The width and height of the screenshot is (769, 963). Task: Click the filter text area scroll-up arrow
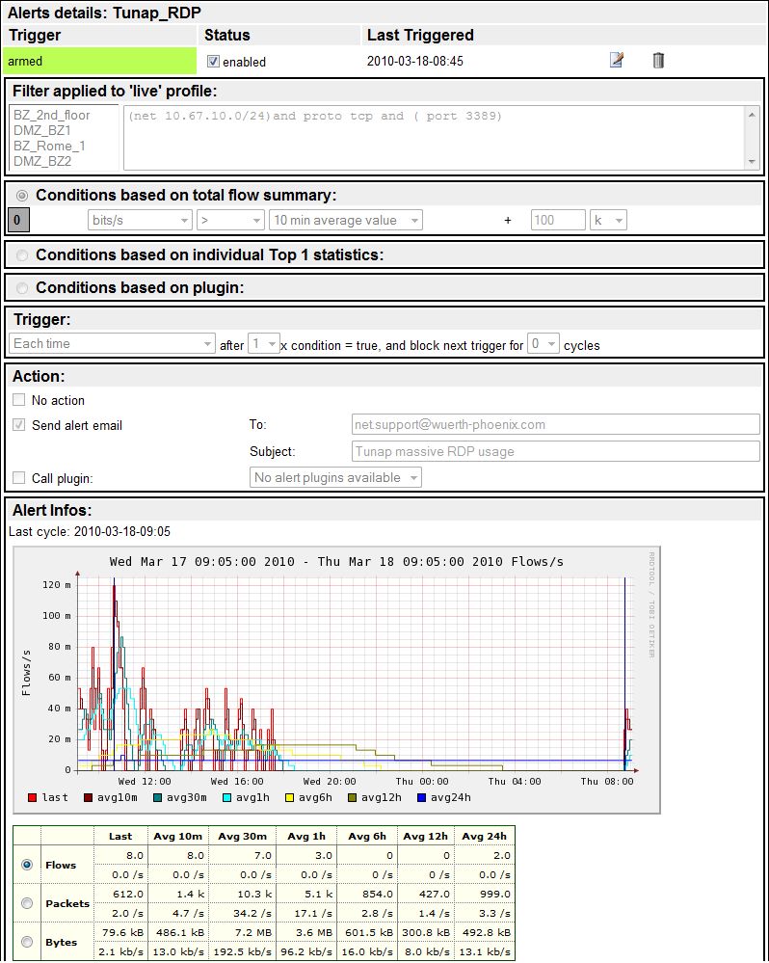tap(752, 115)
